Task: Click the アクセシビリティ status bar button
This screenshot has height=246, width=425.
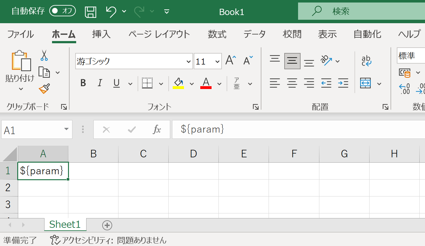Action: 108,240
